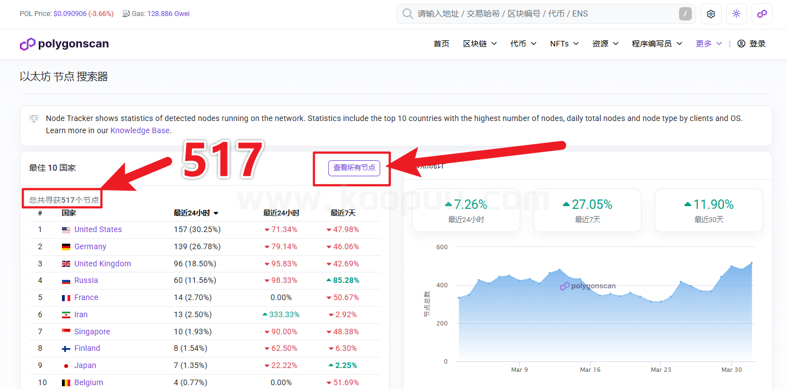Screen dimensions: 787x389
Task: Click the Iran flag icon
Action: click(x=66, y=315)
